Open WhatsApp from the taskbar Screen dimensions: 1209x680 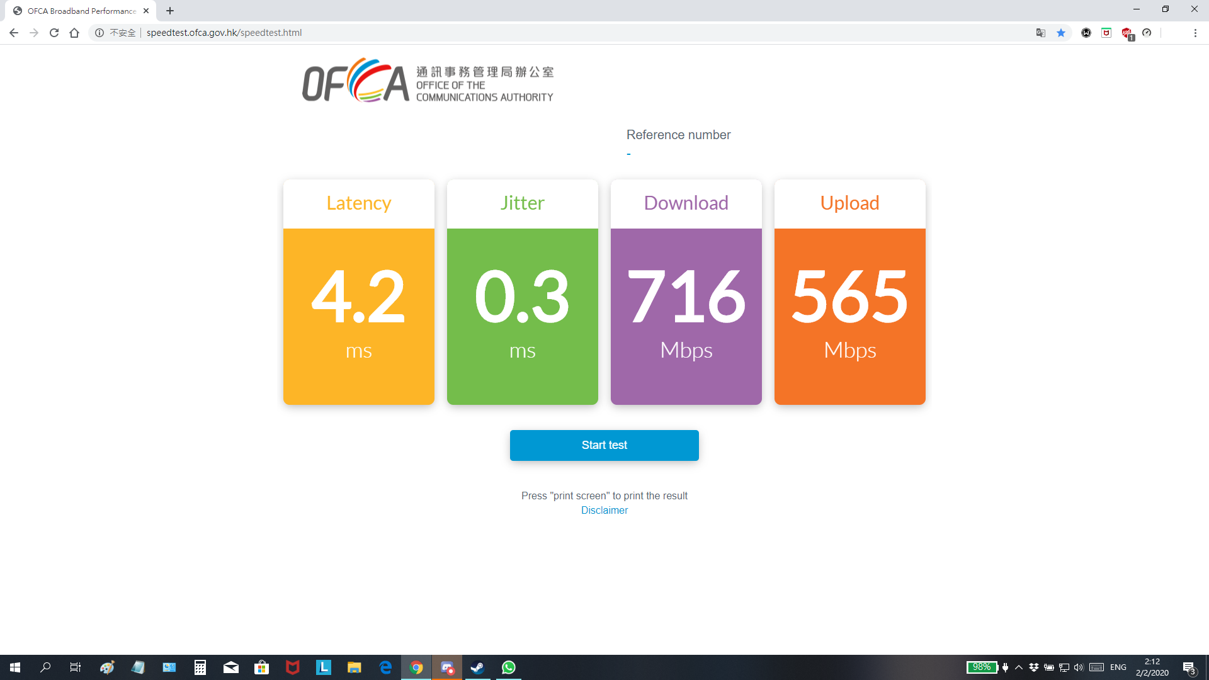(x=509, y=667)
